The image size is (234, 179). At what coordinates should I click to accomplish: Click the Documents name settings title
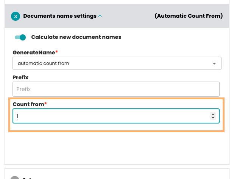[60, 16]
